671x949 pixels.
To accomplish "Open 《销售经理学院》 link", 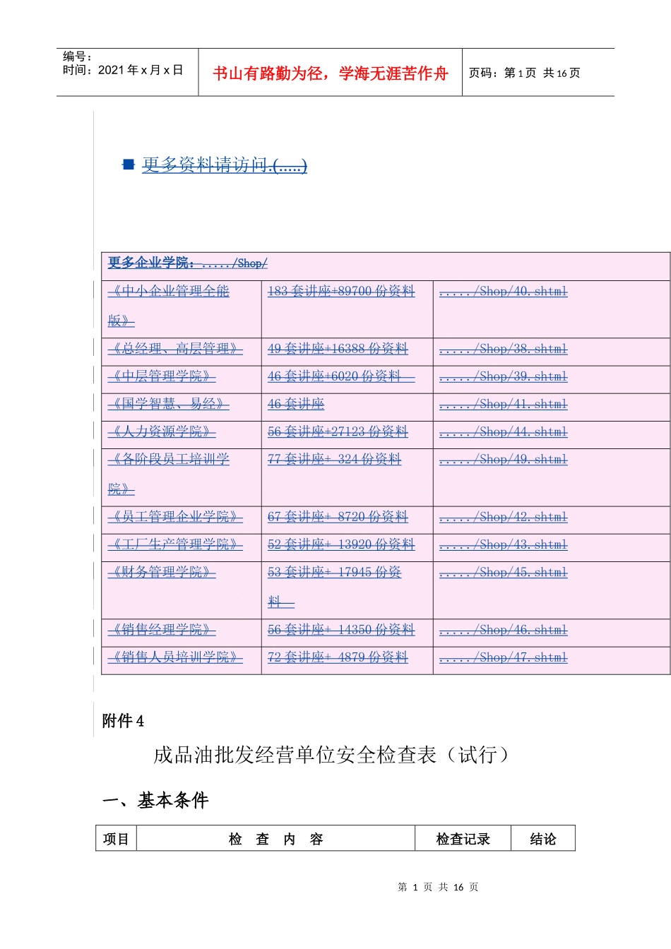I will click(x=162, y=630).
